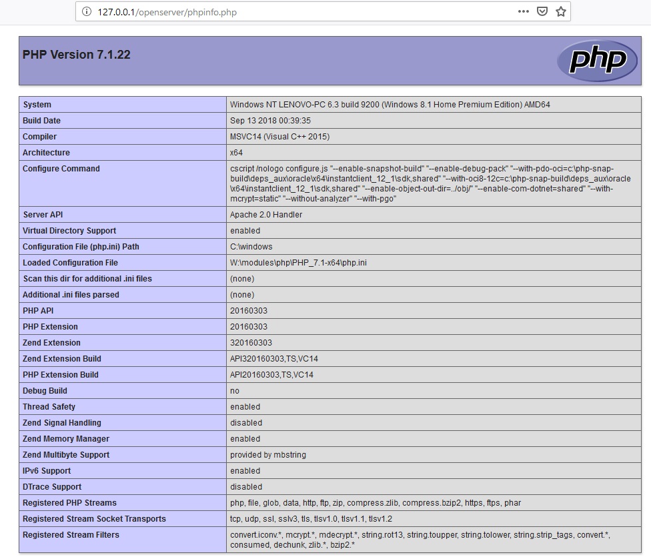Click the Build Date value Sep 13 2018

270,121
